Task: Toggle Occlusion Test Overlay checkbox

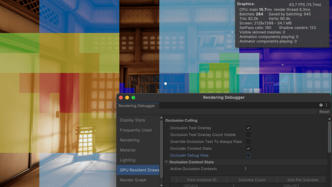Action: [248, 128]
